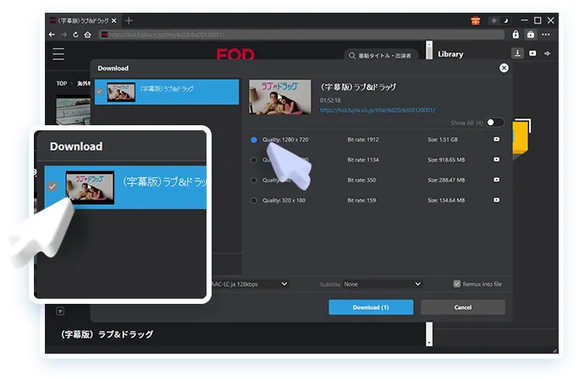Click the Download (1) button
The image size is (579, 380).
point(371,307)
